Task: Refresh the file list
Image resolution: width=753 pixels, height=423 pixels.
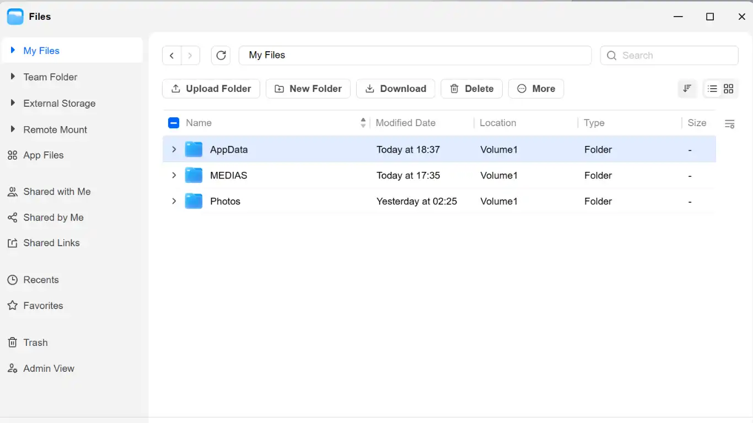Action: [221, 56]
